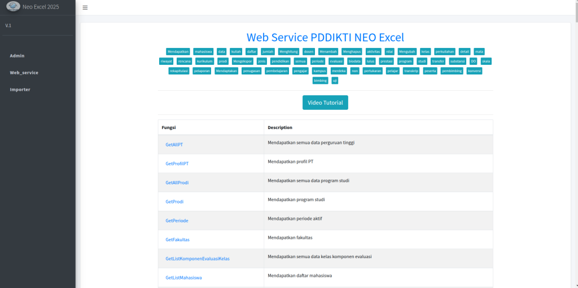Image resolution: width=578 pixels, height=288 pixels.
Task: Filter by the dosen tag
Action: coord(308,51)
